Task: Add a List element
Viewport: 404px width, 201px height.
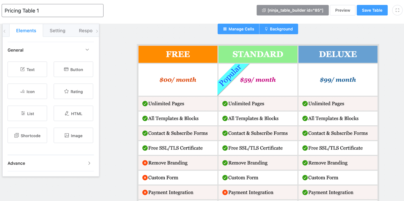Action: click(27, 113)
